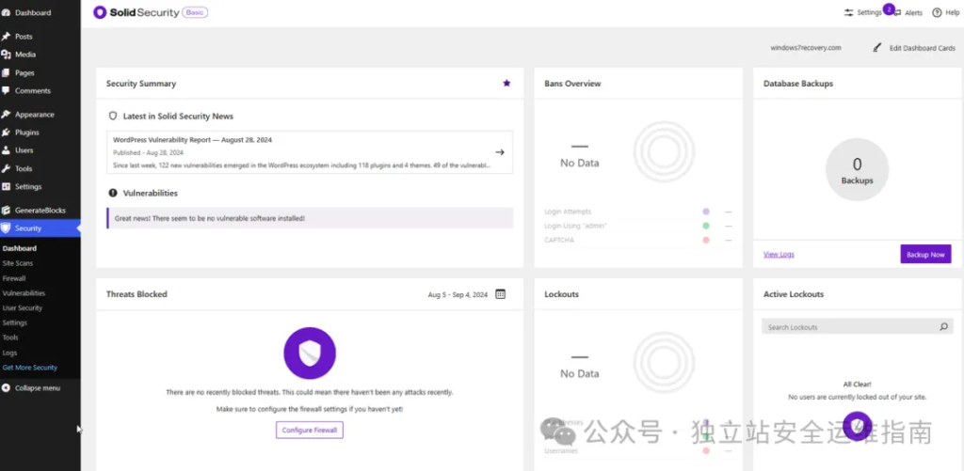Viewport: 964px width, 471px height.
Task: Click the Posts pin icon
Action: click(x=7, y=37)
